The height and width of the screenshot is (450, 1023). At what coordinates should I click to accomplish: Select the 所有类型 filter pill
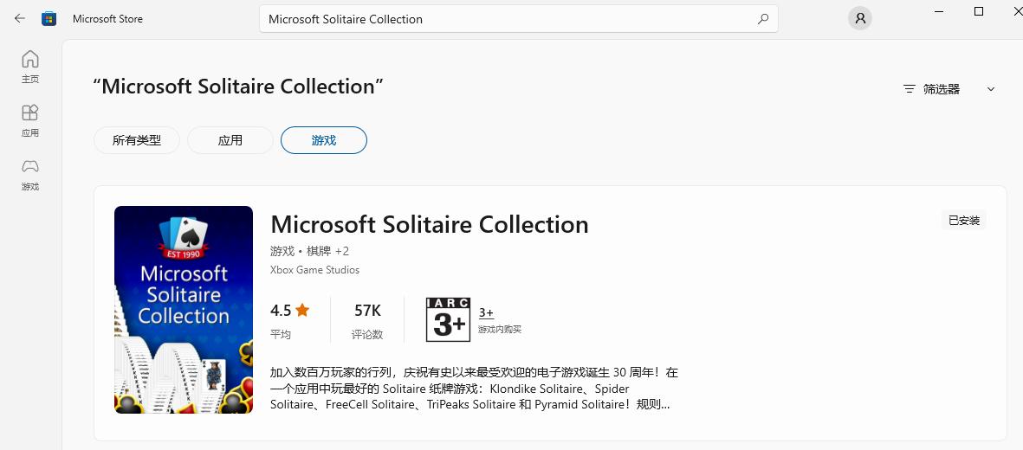[x=137, y=140]
